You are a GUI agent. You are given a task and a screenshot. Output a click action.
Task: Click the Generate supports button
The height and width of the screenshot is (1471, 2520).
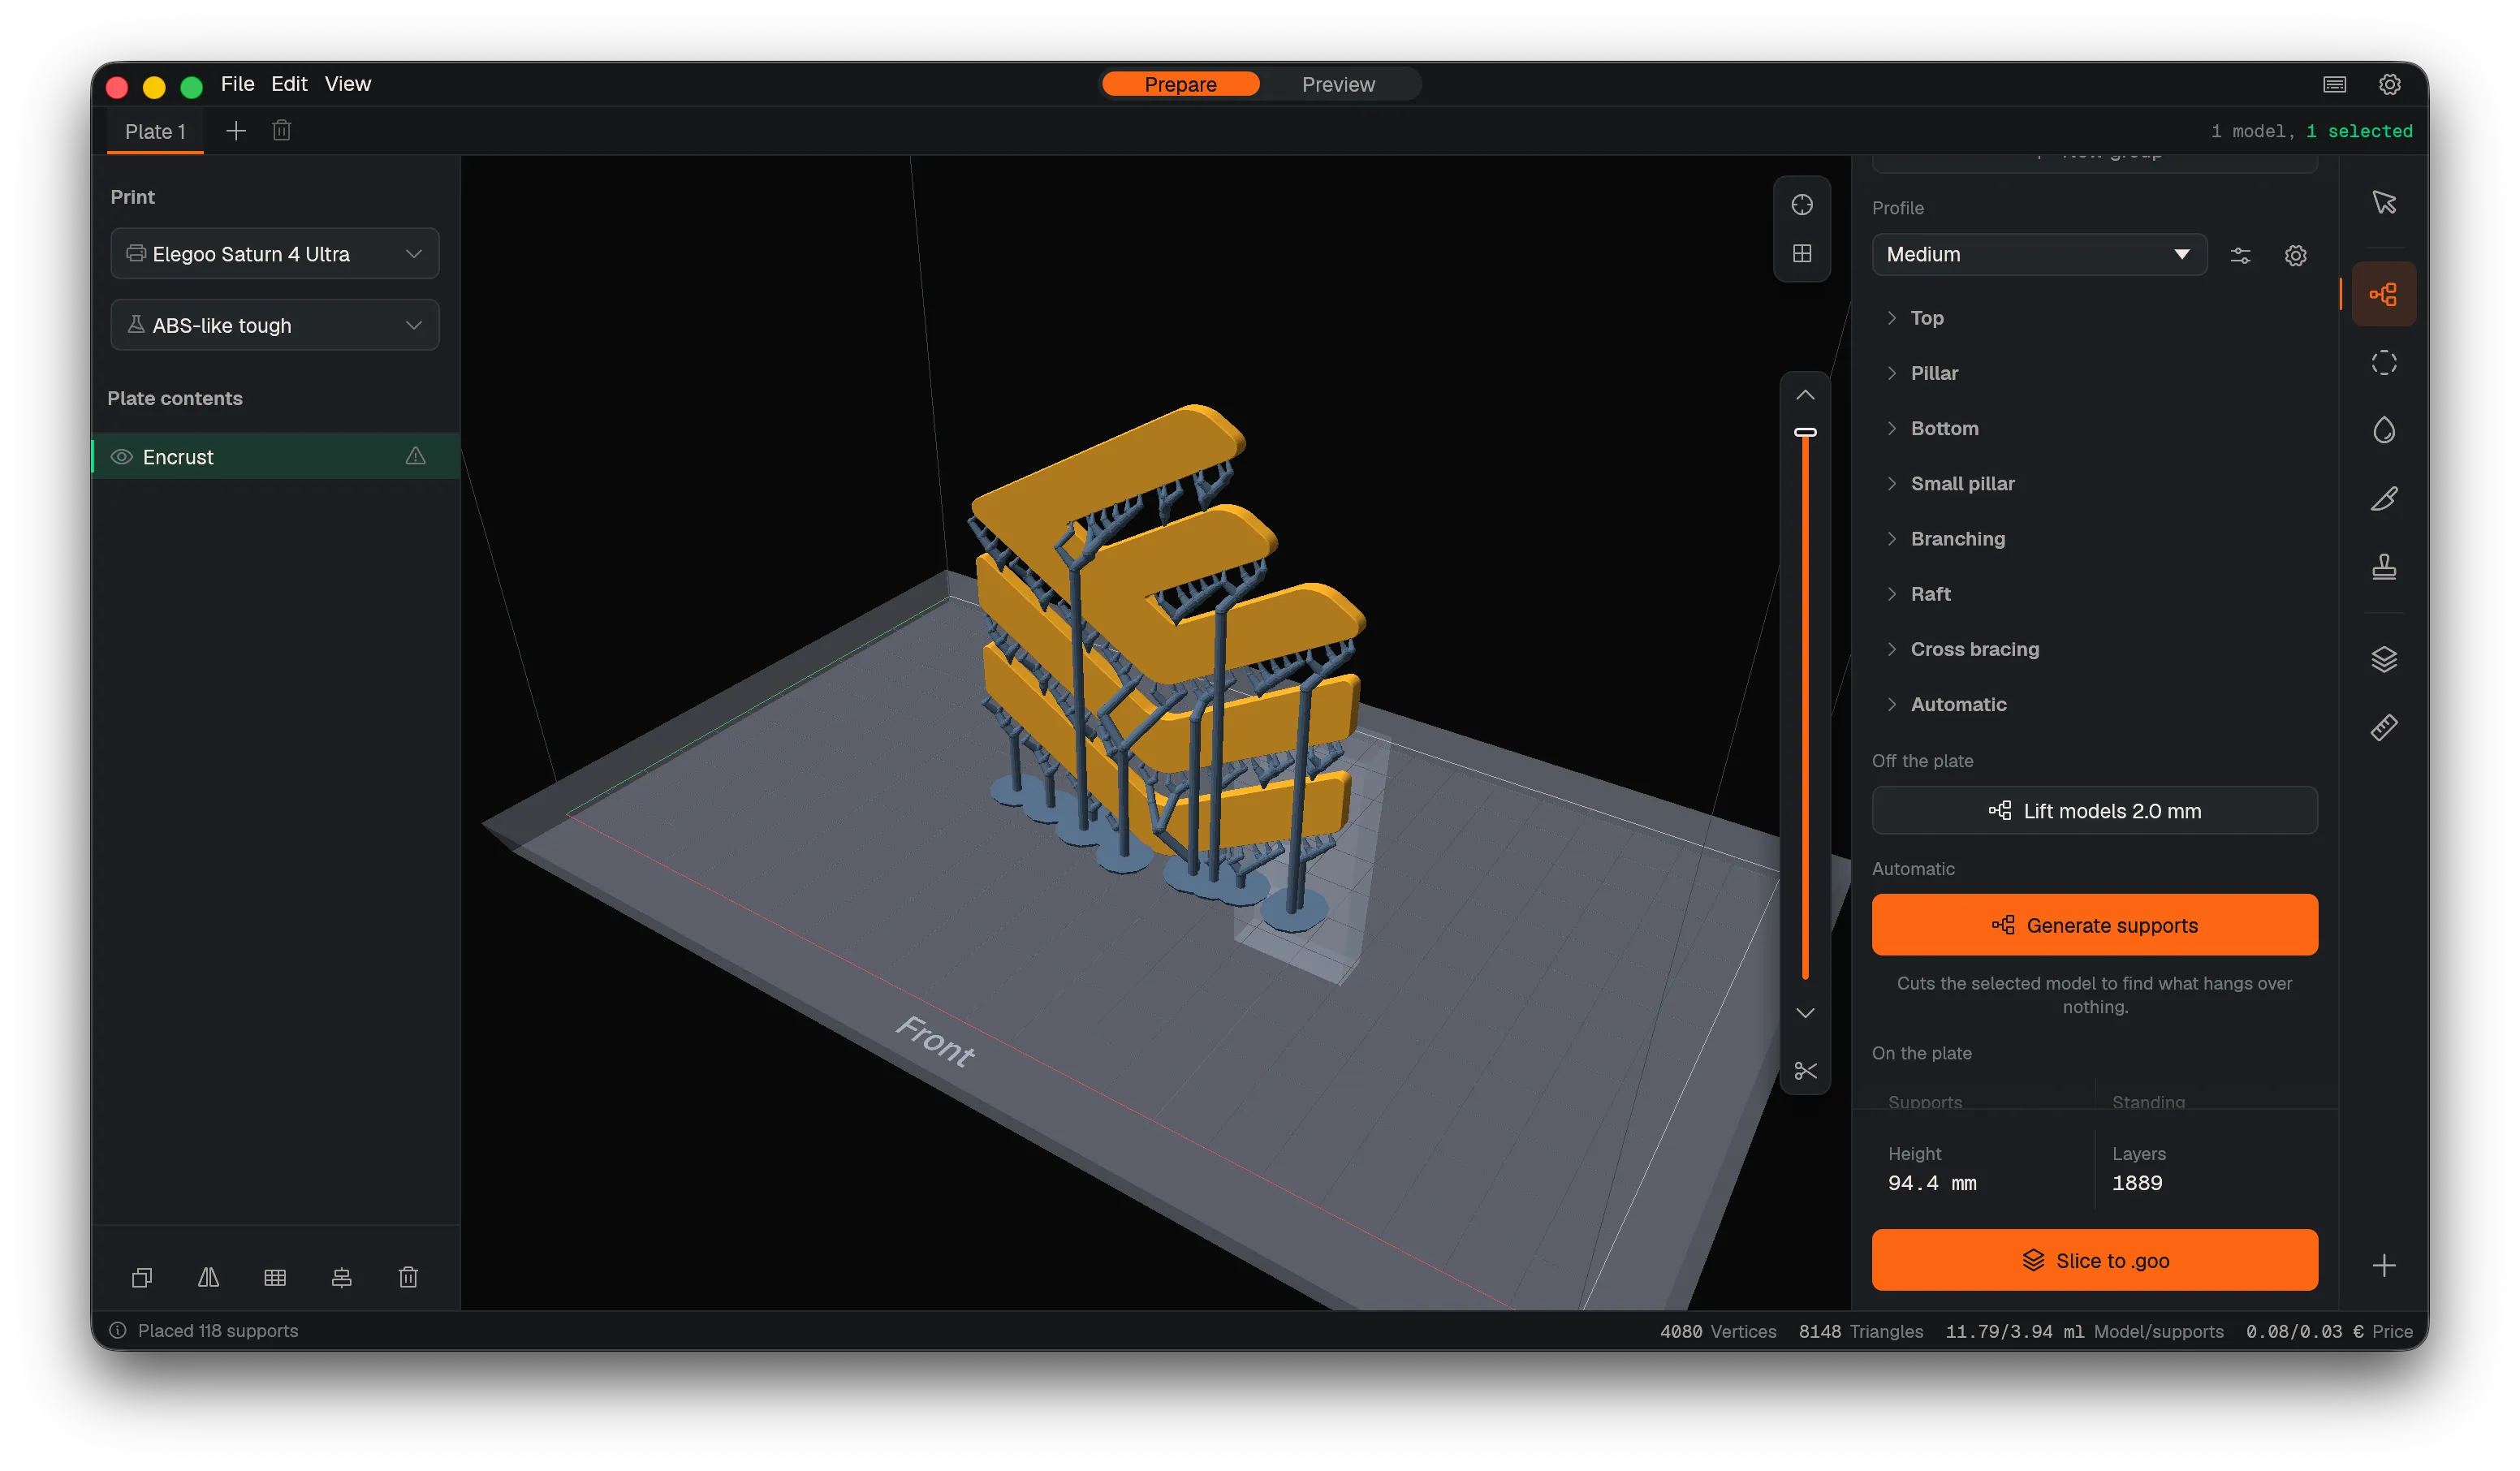tap(2095, 925)
